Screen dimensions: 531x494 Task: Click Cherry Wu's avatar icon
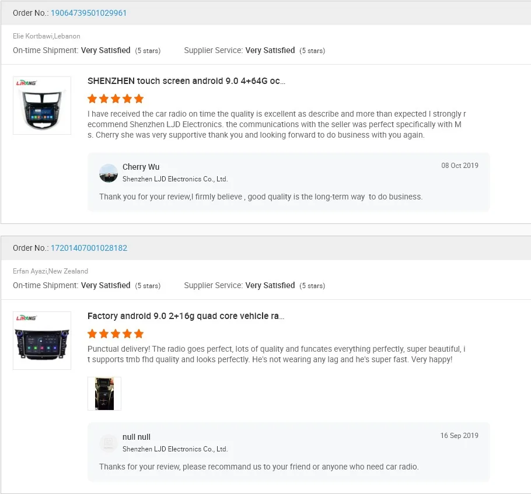click(x=109, y=173)
